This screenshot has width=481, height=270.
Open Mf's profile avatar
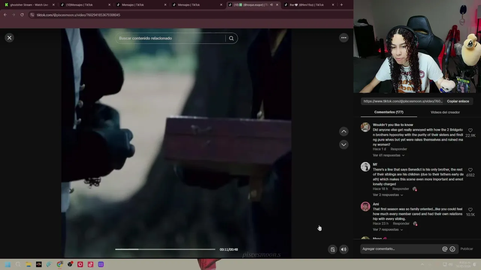(x=365, y=166)
